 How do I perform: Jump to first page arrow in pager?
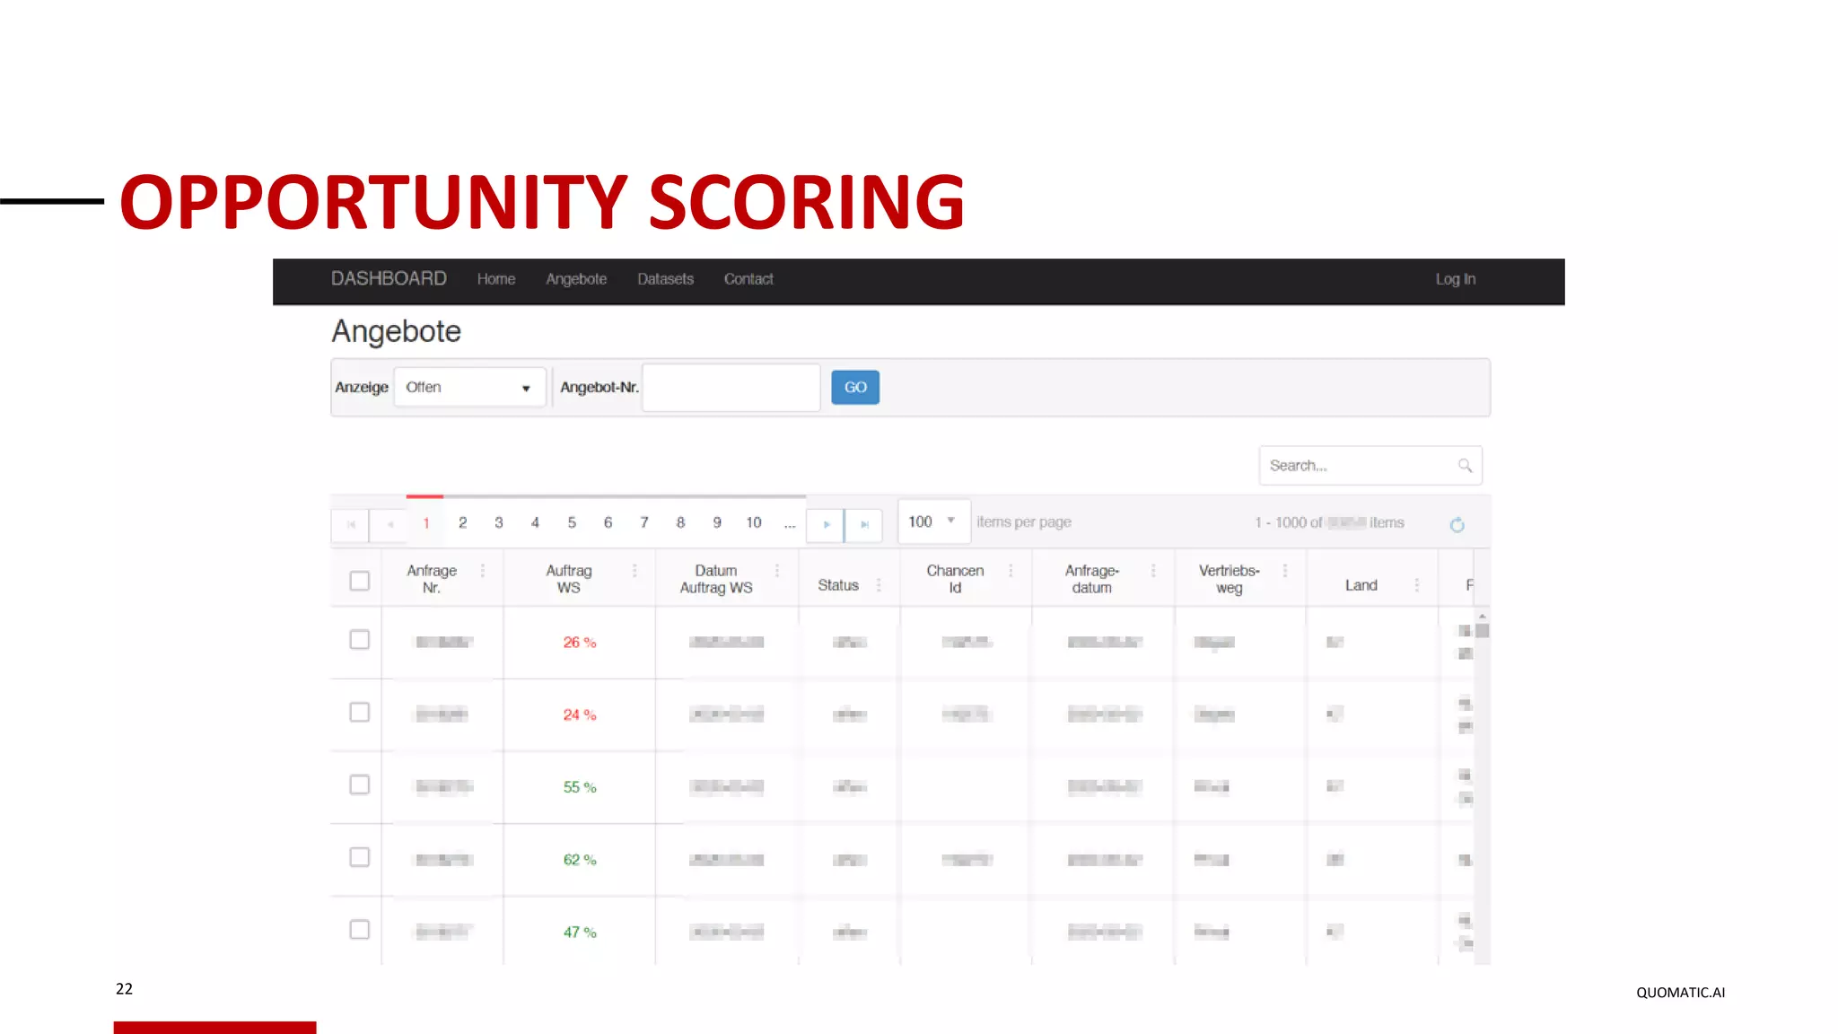[x=351, y=524]
